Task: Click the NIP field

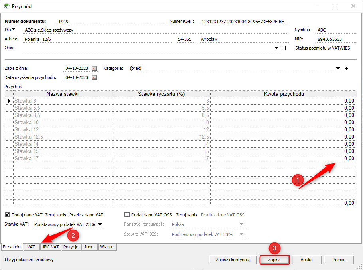Action: 336,39
